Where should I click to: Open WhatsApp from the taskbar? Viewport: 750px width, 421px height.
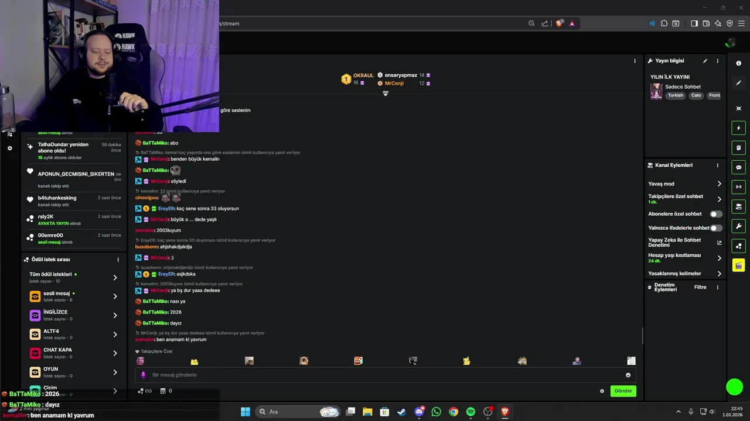coord(436,412)
